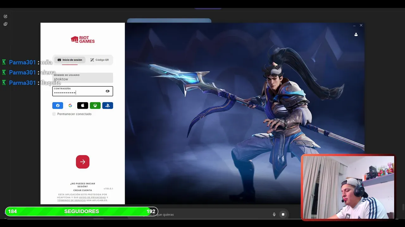Open the account profile icon
Viewport: 405px width, 227px height.
(356, 34)
